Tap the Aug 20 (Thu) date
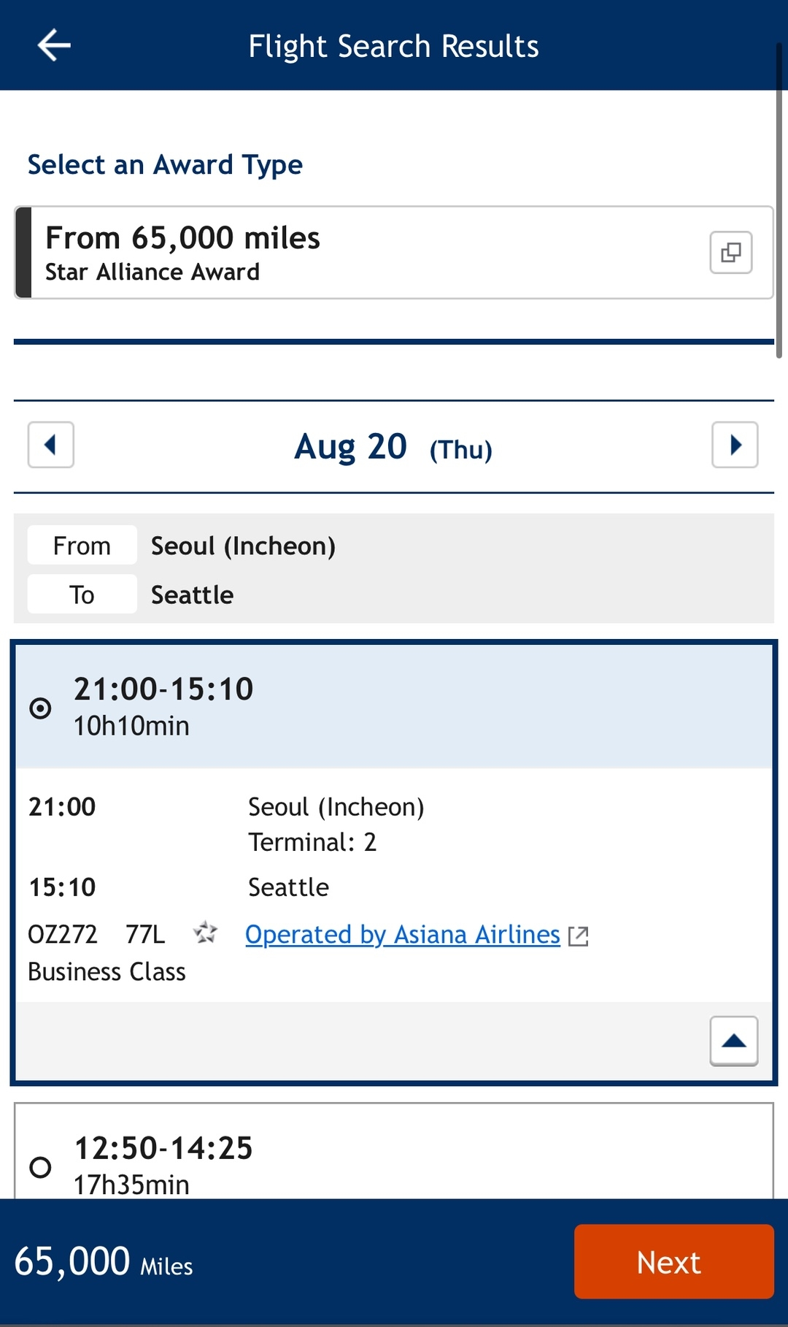 pos(393,447)
